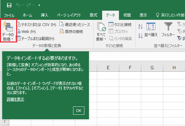Click the advanced filter pencil icon
The image size is (185, 126).
tap(179, 38)
